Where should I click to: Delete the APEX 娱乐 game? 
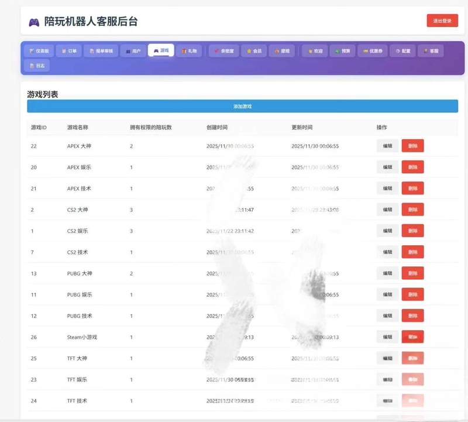[x=412, y=167]
